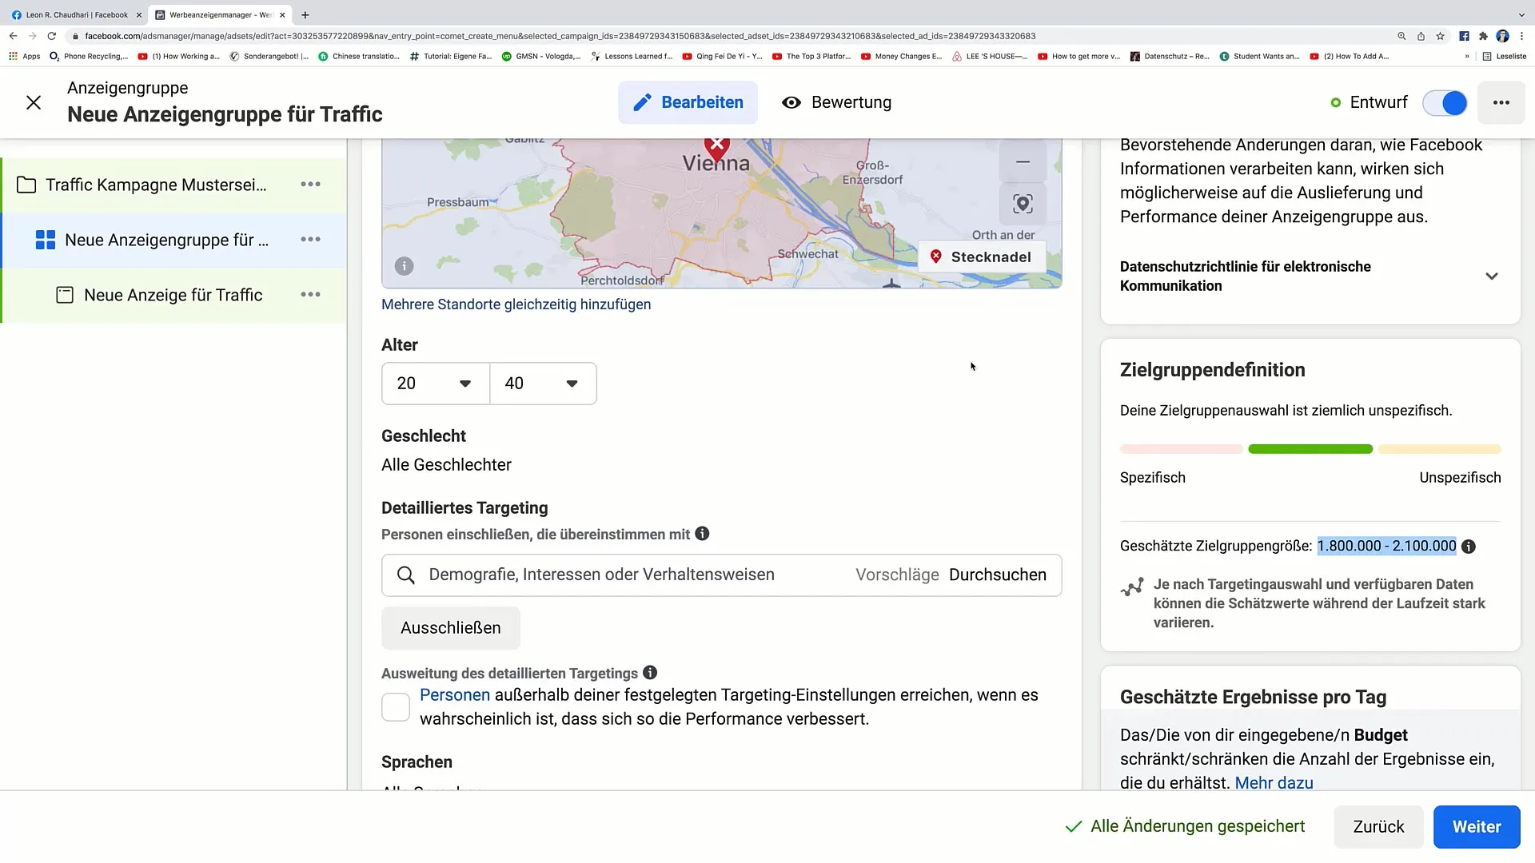Open the Datenschutz – Re... bookmark

point(1170,57)
